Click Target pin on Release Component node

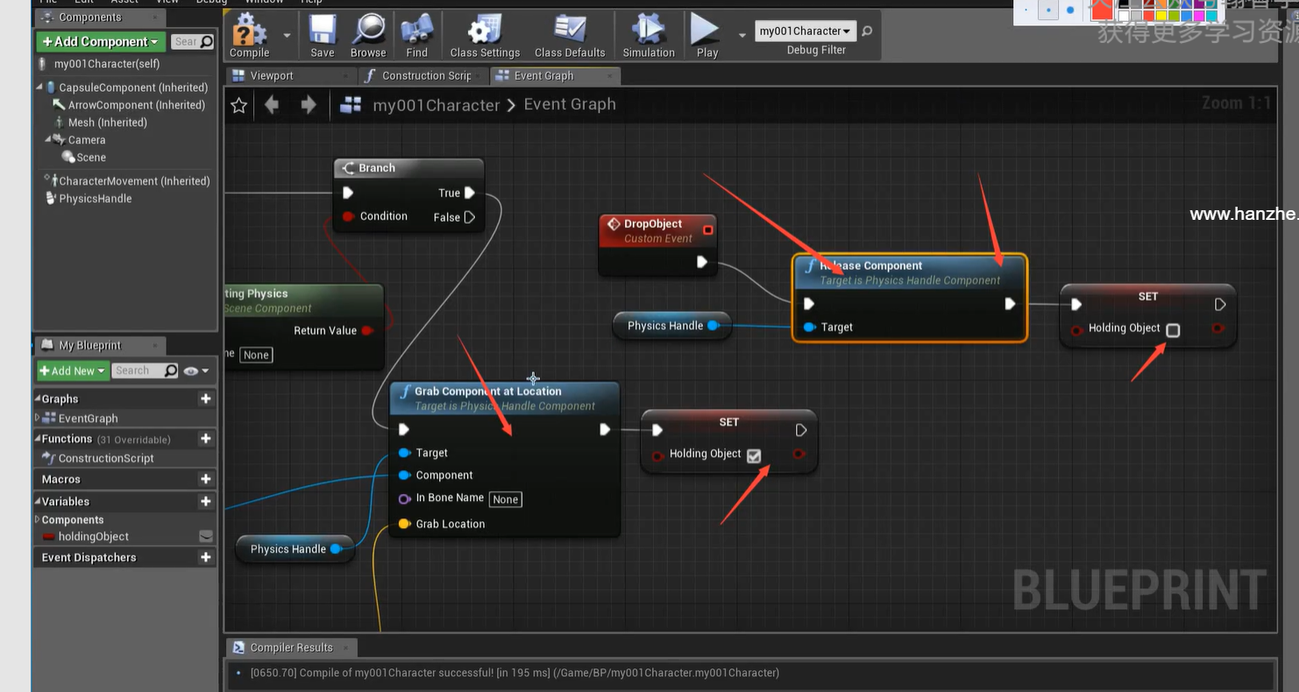pos(809,328)
